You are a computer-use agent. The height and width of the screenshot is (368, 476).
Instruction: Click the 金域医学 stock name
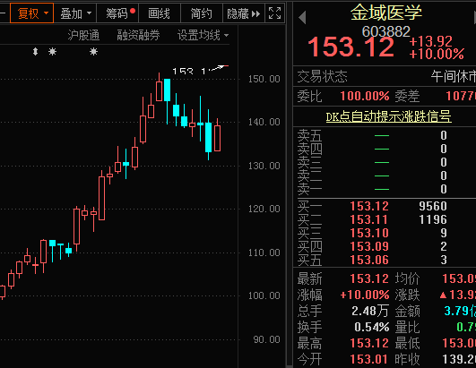[x=386, y=13]
